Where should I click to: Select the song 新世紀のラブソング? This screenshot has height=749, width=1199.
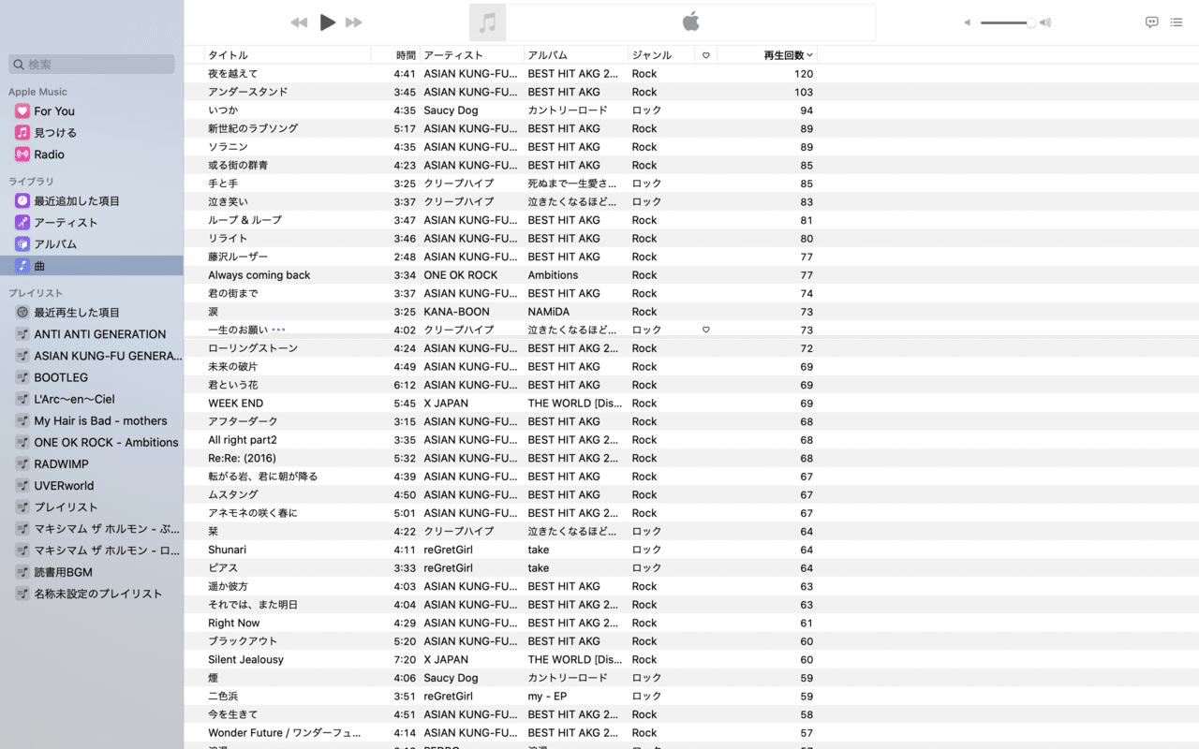point(253,128)
